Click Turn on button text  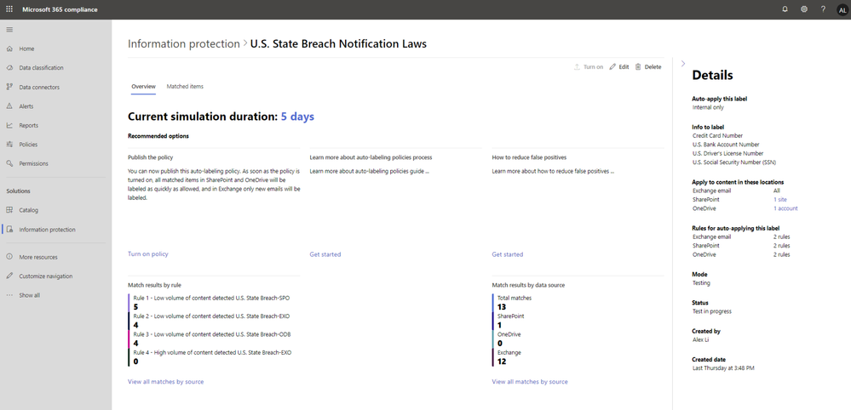593,67
